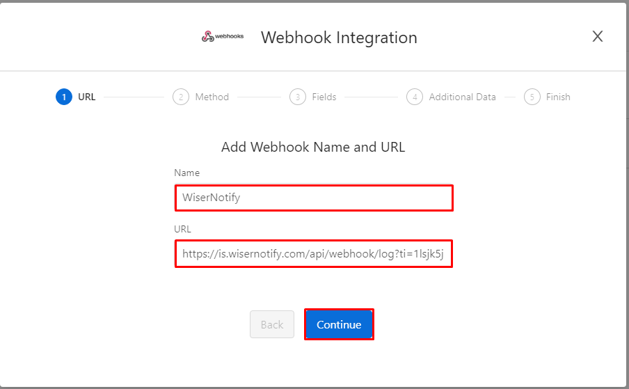Go to step 2 Method

(x=201, y=97)
